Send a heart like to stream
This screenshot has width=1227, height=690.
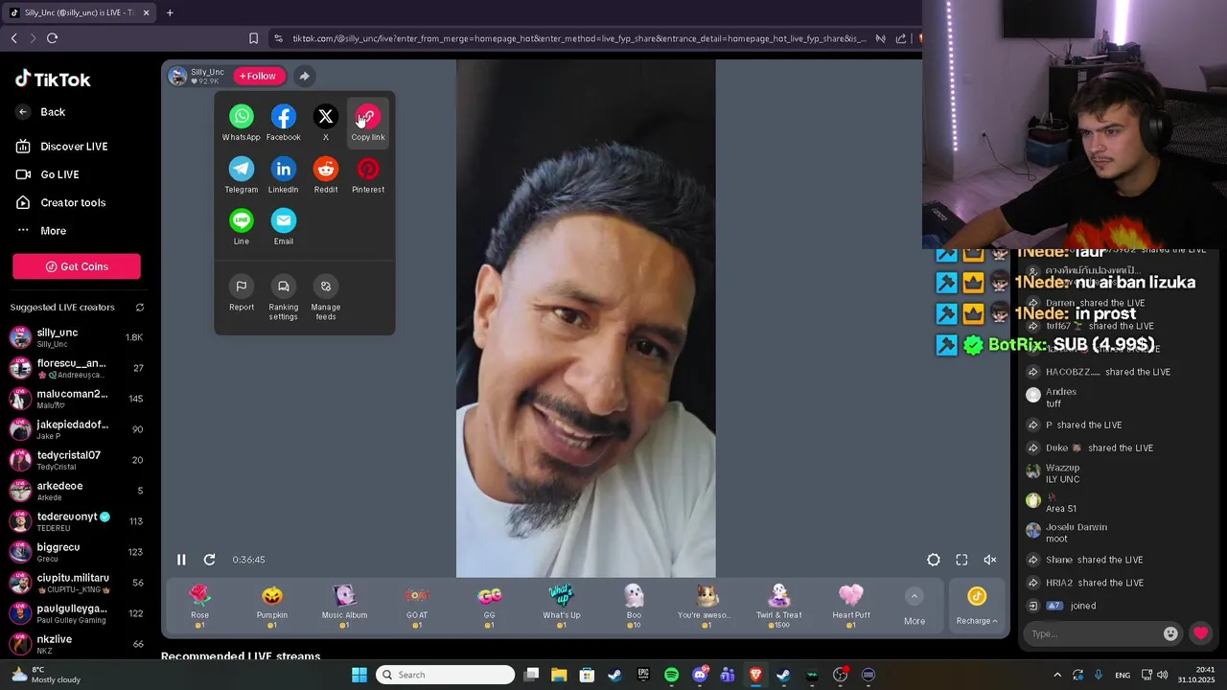[x=1201, y=633]
